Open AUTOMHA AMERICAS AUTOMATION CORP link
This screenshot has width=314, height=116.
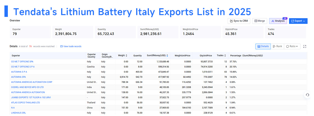pyautogui.click(x=32, y=82)
